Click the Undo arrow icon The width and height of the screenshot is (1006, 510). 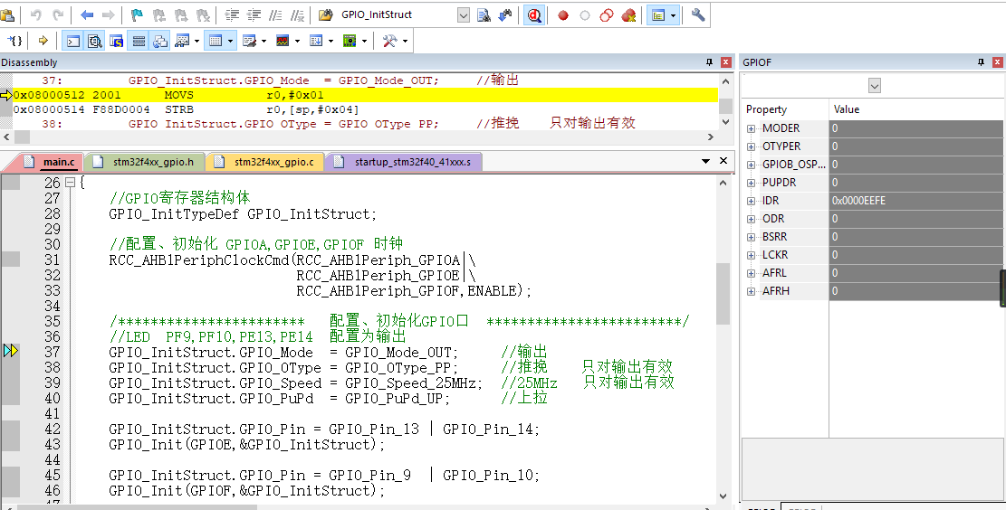point(36,14)
